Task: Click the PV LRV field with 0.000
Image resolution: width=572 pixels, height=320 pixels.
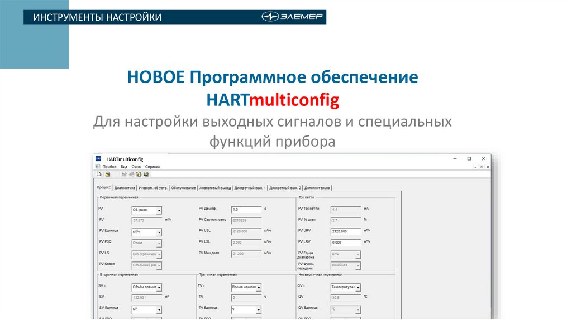Action: [x=346, y=243]
